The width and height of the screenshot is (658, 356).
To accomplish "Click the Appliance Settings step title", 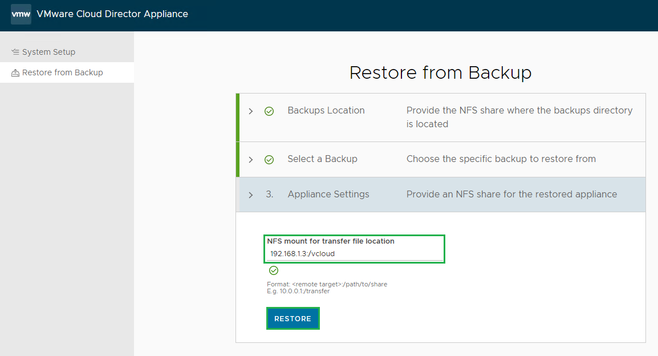I will coord(328,195).
